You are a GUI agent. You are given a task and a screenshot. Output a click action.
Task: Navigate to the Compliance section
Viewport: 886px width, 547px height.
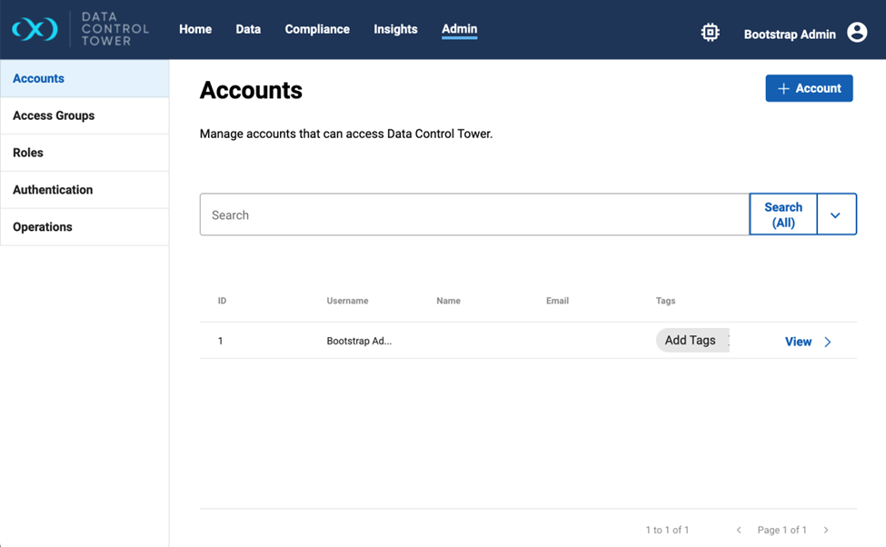point(317,29)
